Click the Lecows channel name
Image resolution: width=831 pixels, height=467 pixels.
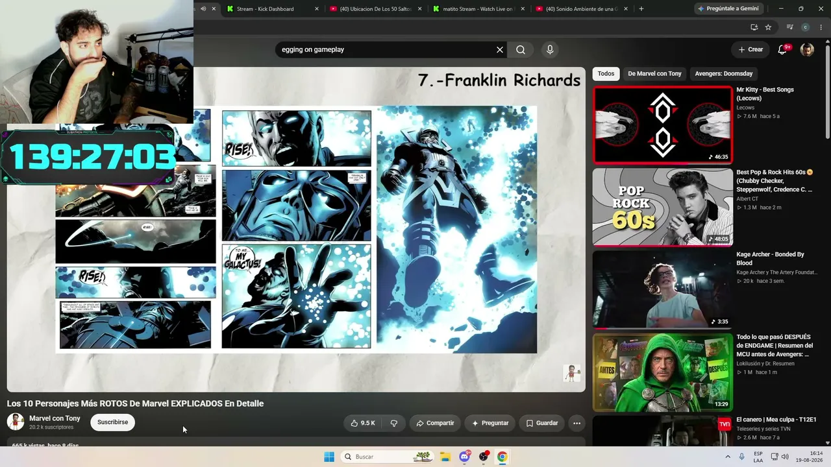(745, 108)
